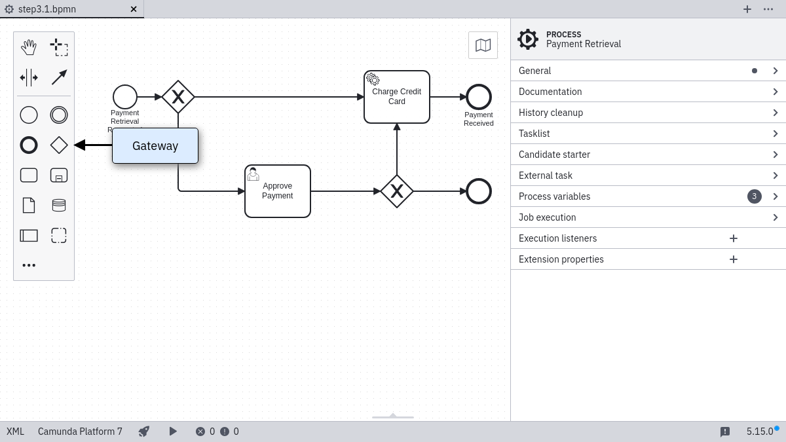Toggle the bottom log panel handle
This screenshot has width=786, height=442.
click(x=393, y=416)
